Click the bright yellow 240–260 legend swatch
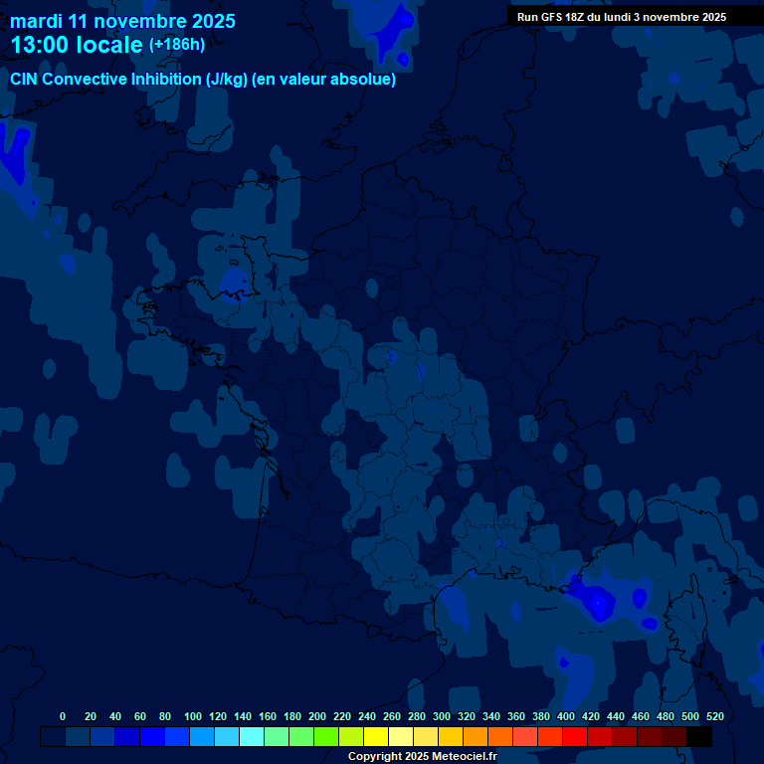 [x=376, y=737]
